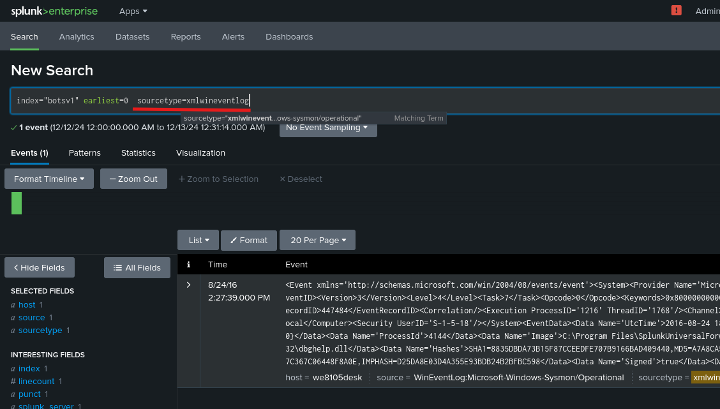Open the 20 Per Page dropdown

coord(318,240)
